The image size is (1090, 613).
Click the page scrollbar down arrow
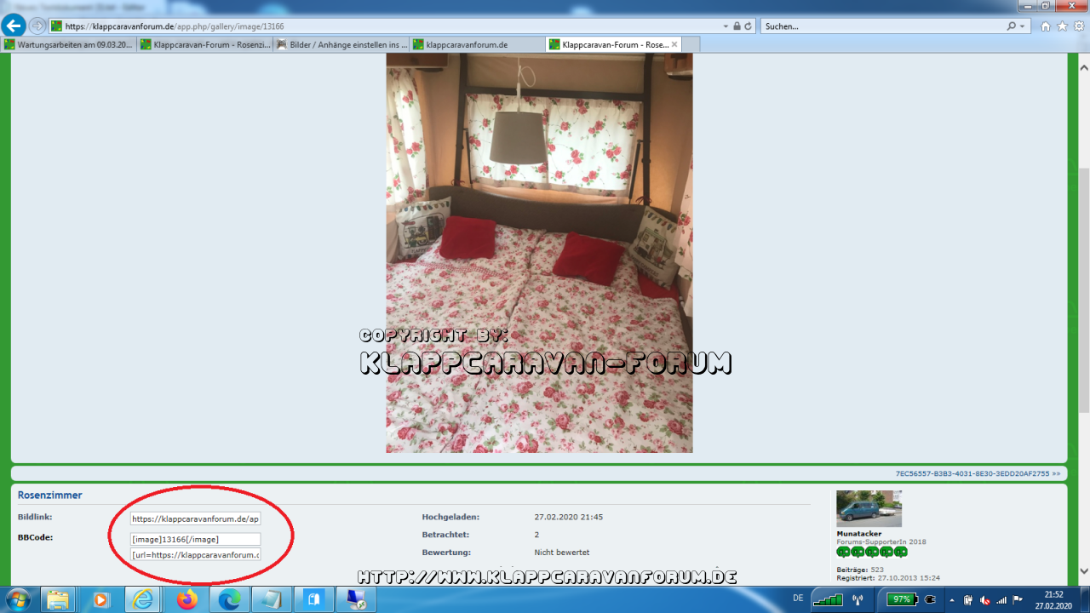pos(1083,571)
